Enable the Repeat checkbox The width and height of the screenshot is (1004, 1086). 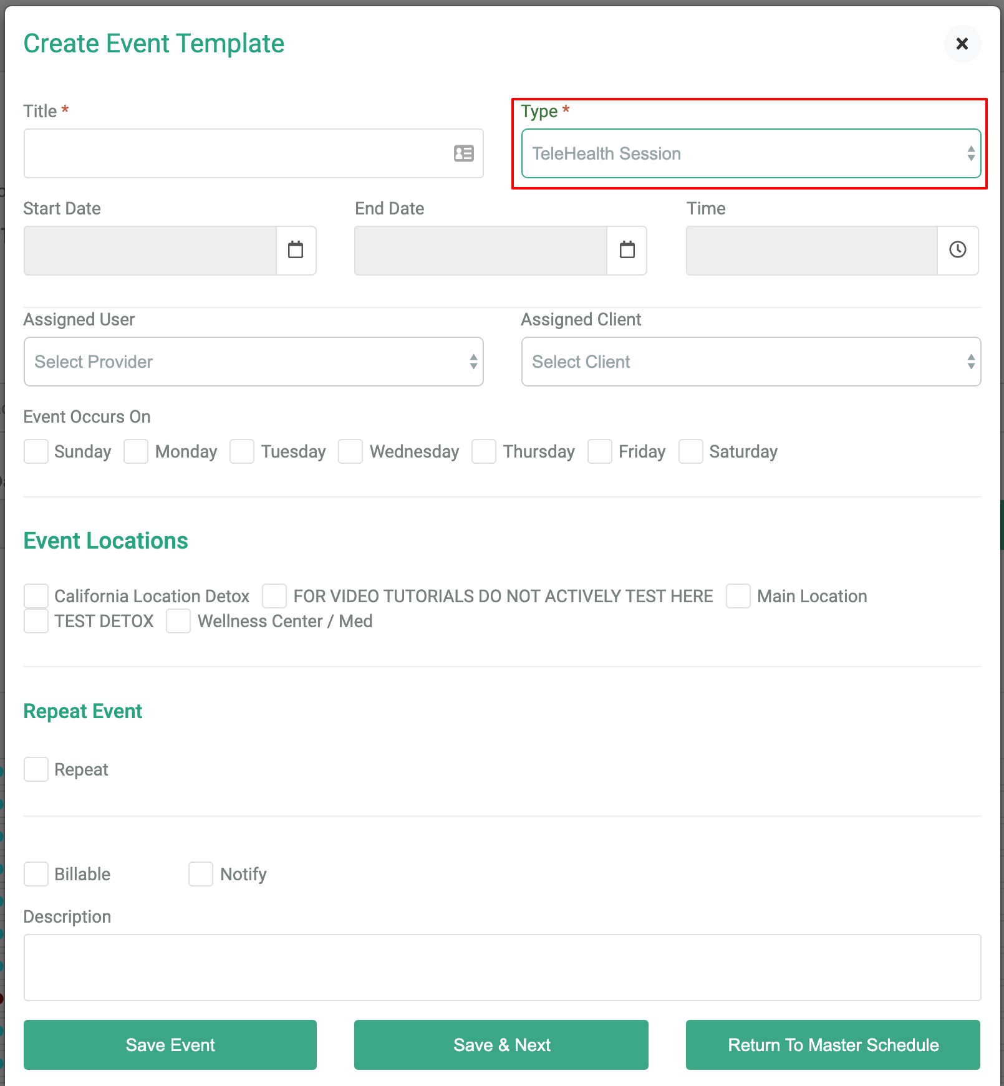[36, 769]
